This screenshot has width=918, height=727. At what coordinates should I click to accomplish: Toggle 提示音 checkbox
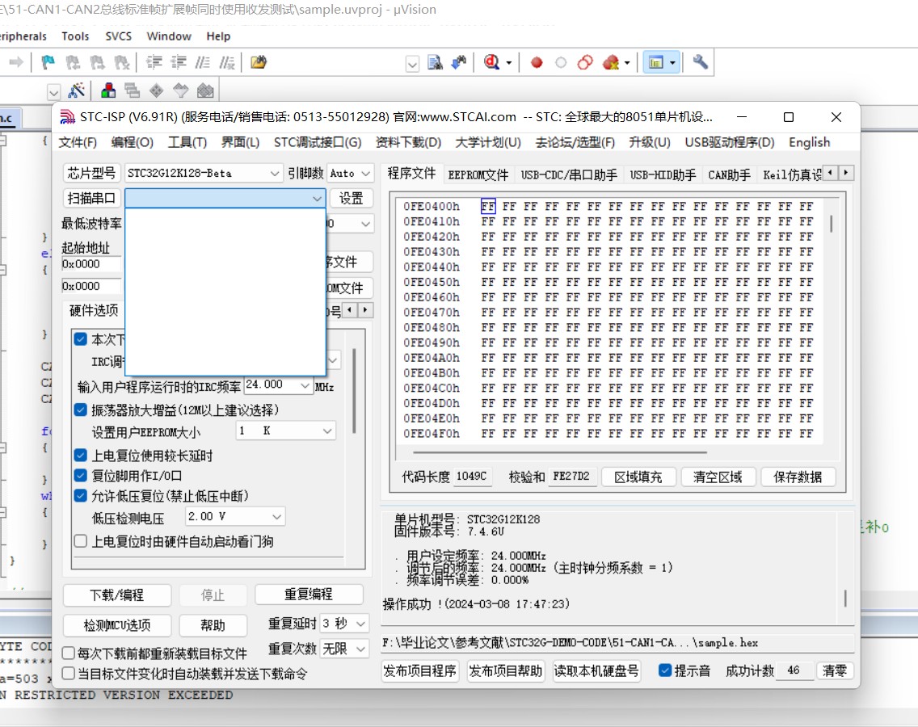pos(665,670)
